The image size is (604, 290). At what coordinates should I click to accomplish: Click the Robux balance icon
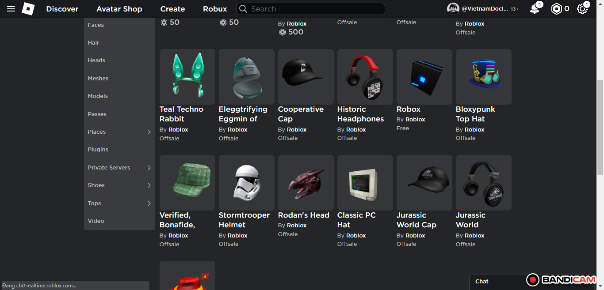556,9
